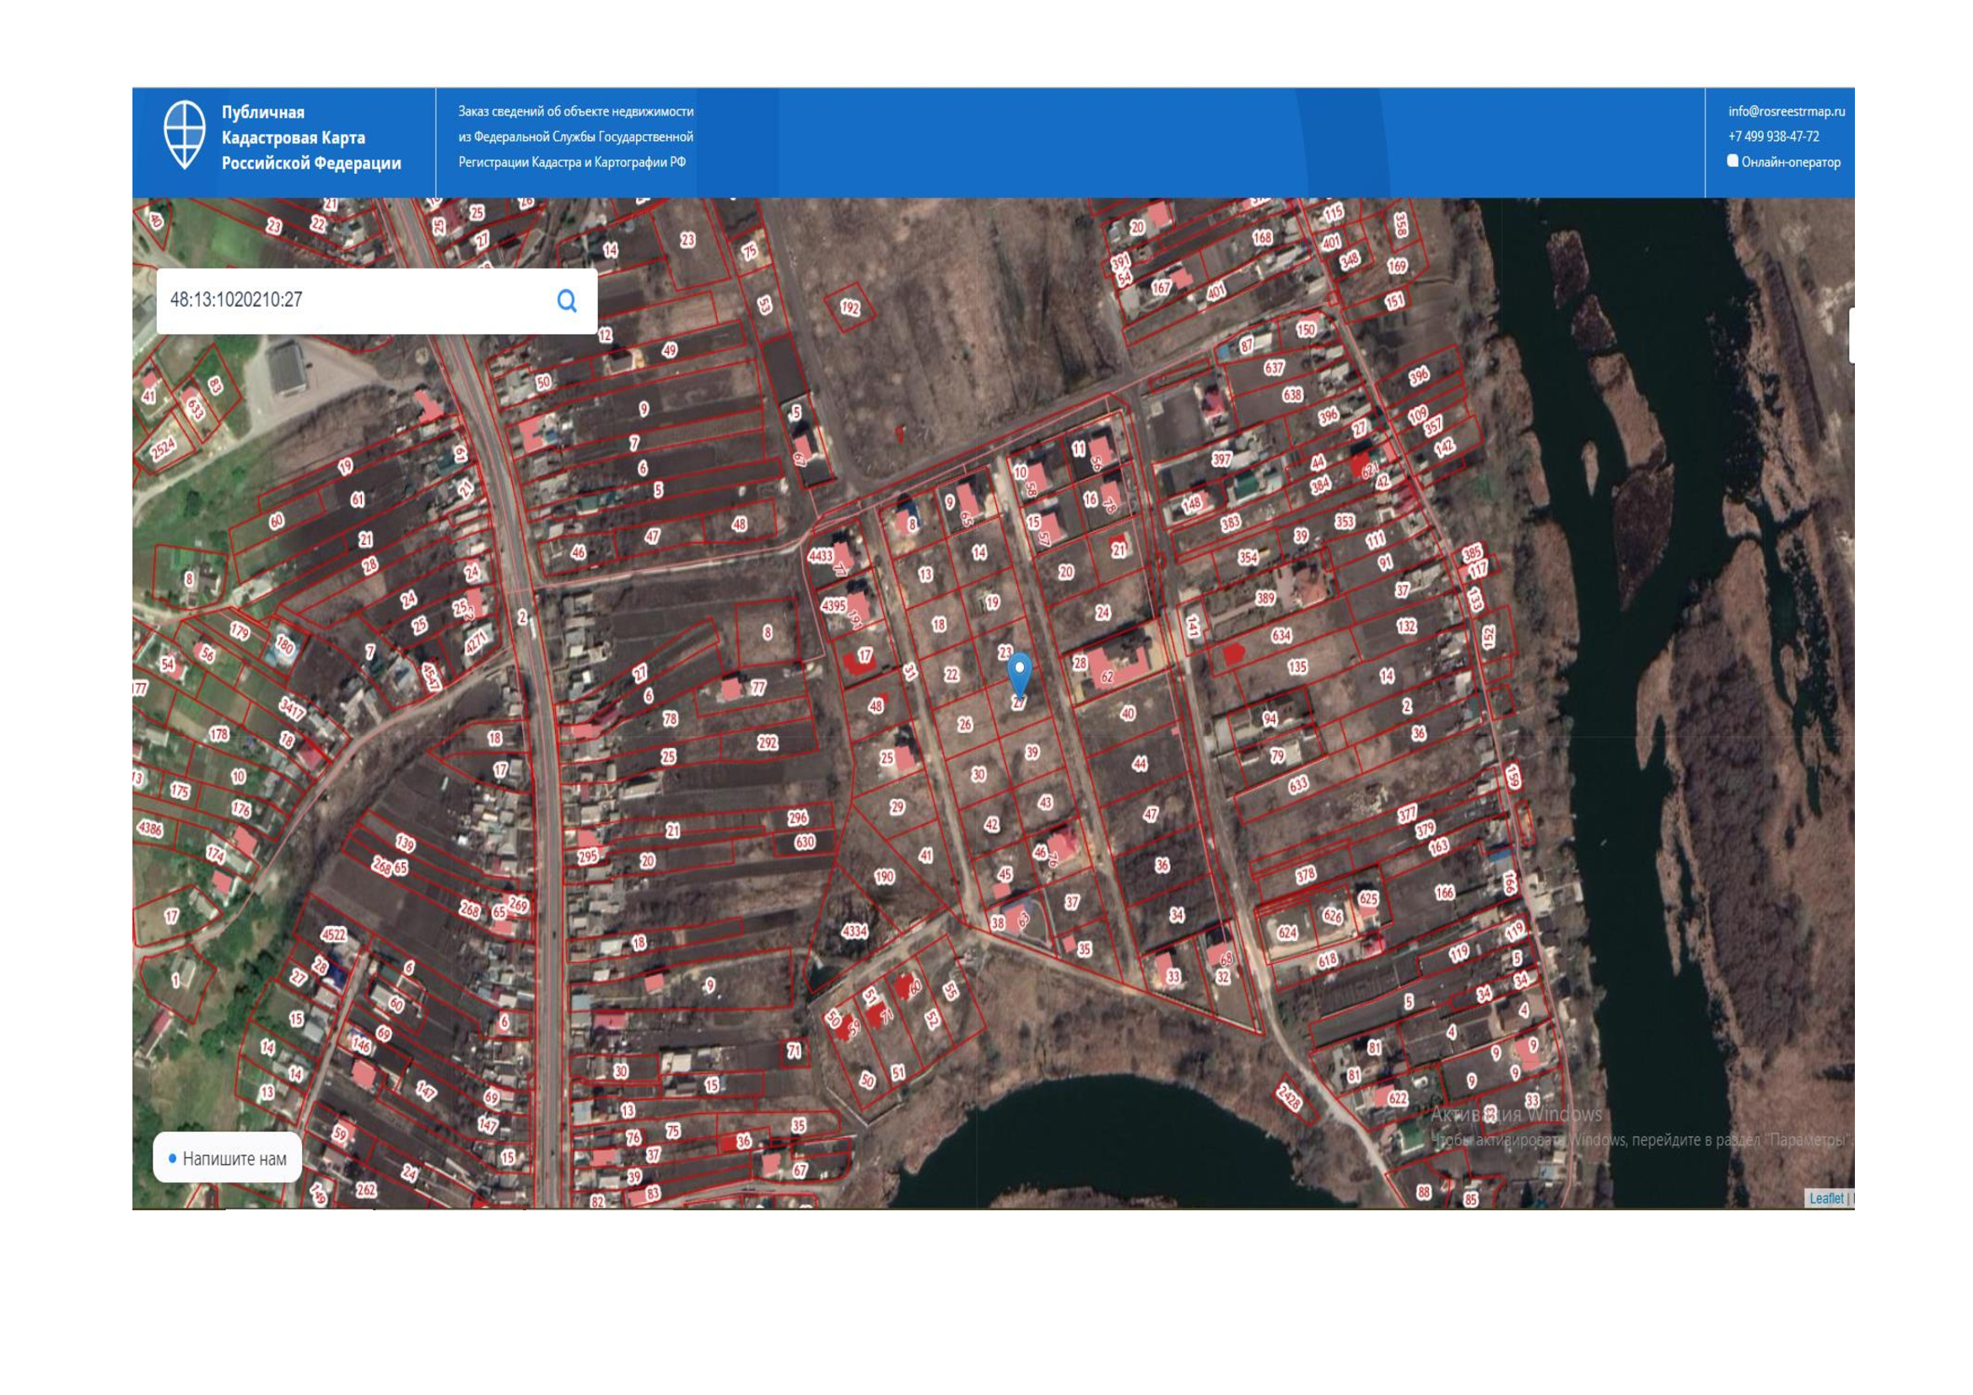
Task: Select parcel label 167
Action: coord(1161,288)
